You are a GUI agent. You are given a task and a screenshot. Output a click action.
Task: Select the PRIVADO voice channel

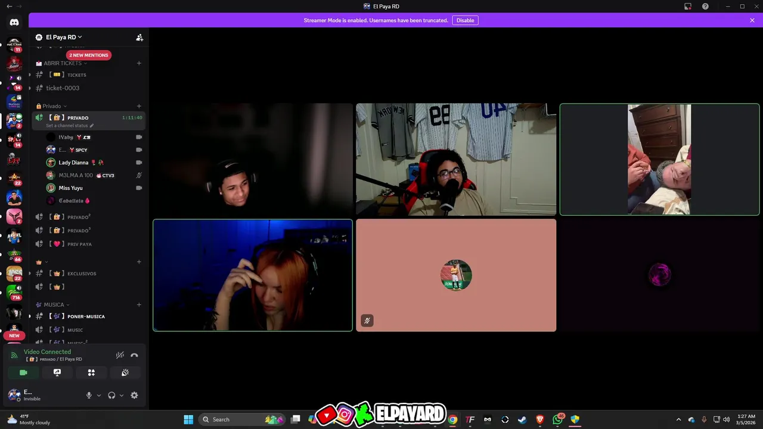pyautogui.click(x=89, y=117)
